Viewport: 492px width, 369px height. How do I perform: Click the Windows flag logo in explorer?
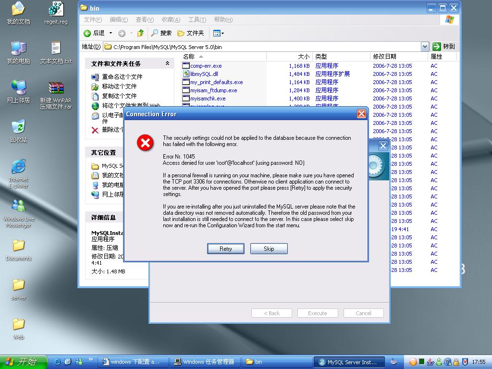pyautogui.click(x=449, y=20)
